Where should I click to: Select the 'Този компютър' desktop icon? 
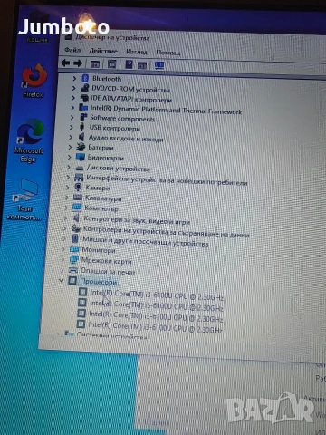[x=24, y=199]
